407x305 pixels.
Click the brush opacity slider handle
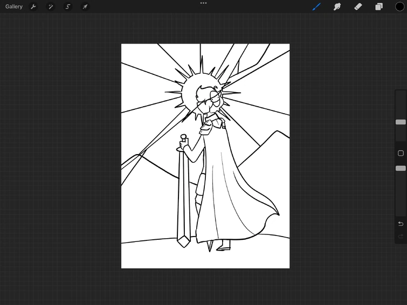401,169
